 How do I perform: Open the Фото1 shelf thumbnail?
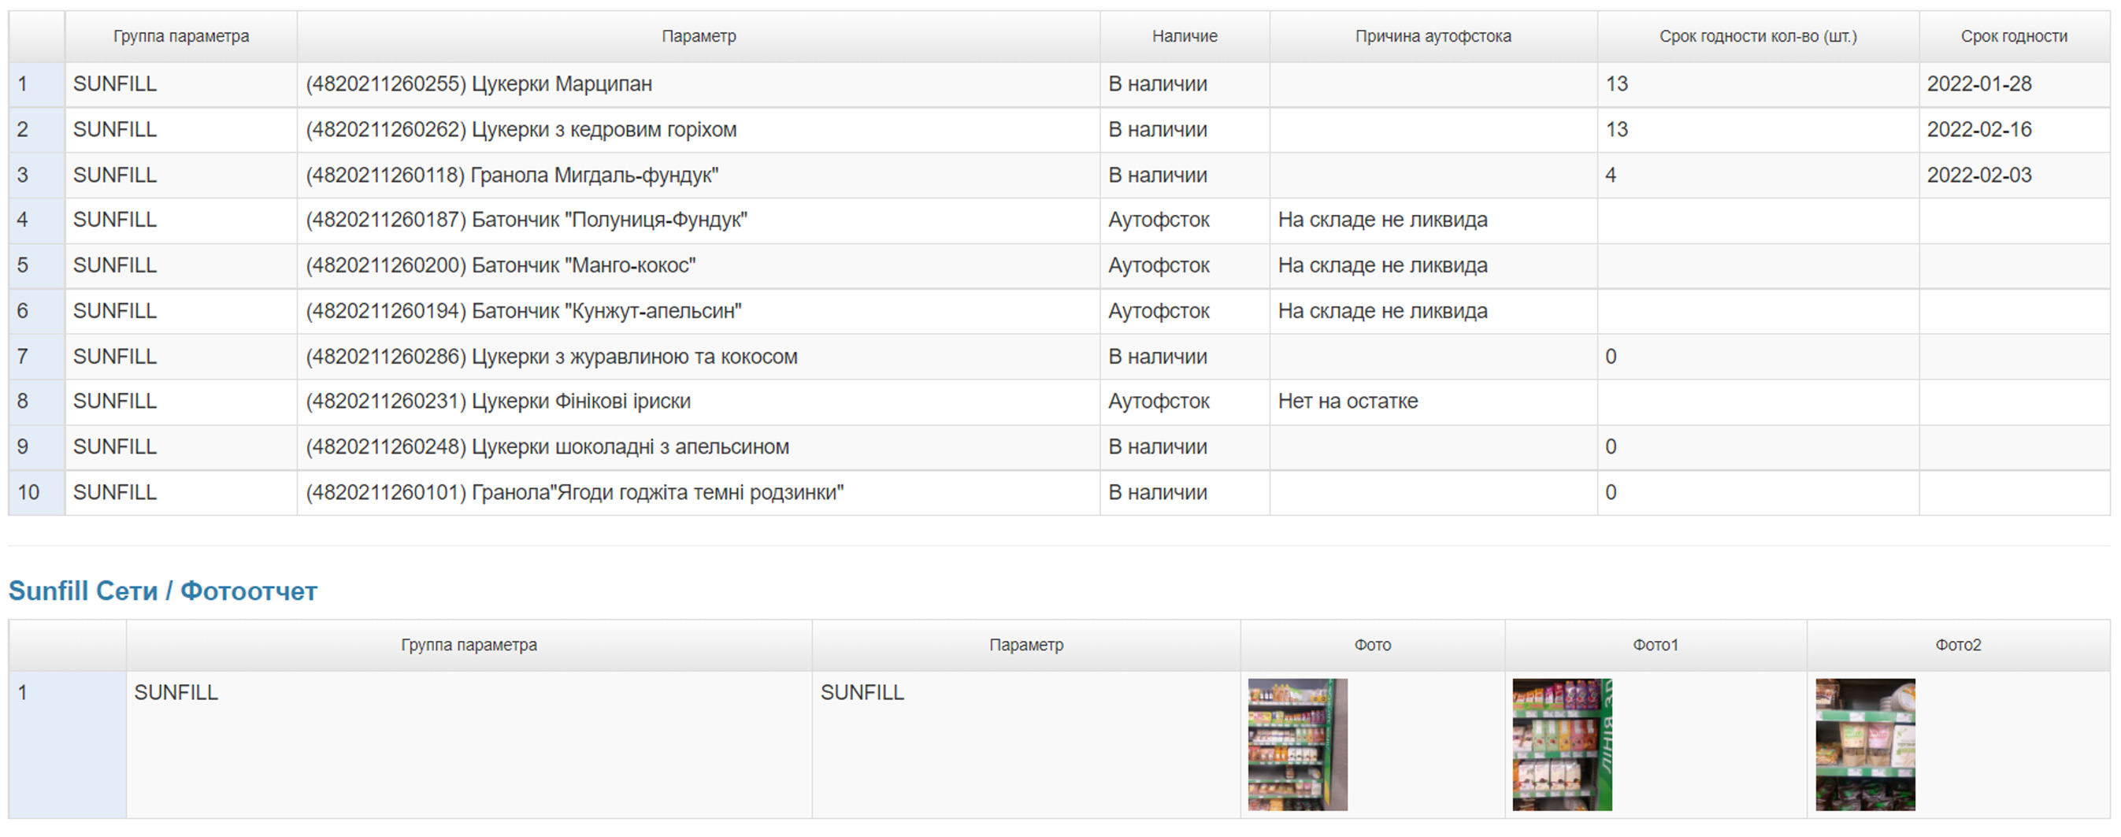1562,744
